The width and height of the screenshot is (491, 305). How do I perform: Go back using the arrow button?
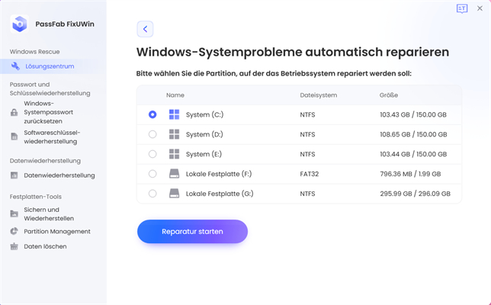[146, 29]
